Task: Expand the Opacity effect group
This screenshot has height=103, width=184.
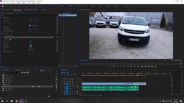Action: (1, 33)
